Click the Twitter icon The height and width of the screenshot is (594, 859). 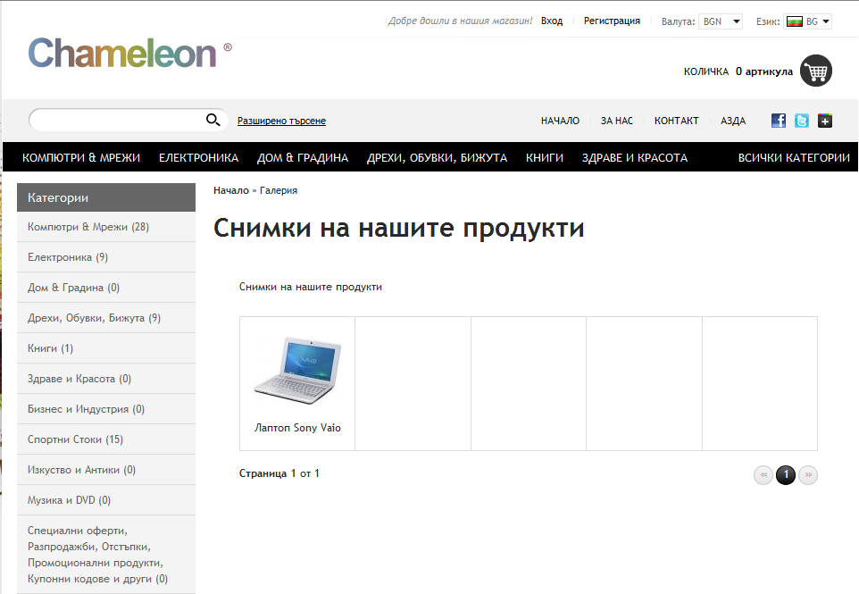(x=802, y=121)
